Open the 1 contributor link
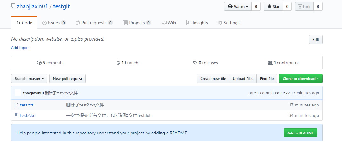Image resolution: width=342 pixels, height=150 pixels. pos(283,63)
